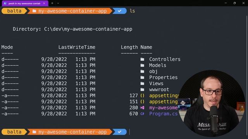Click the Views folder icon
The height and width of the screenshot is (139, 248).
tap(142, 83)
